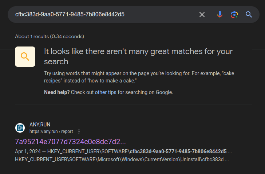Click the "About 1 results" stats text

[x=50, y=36]
